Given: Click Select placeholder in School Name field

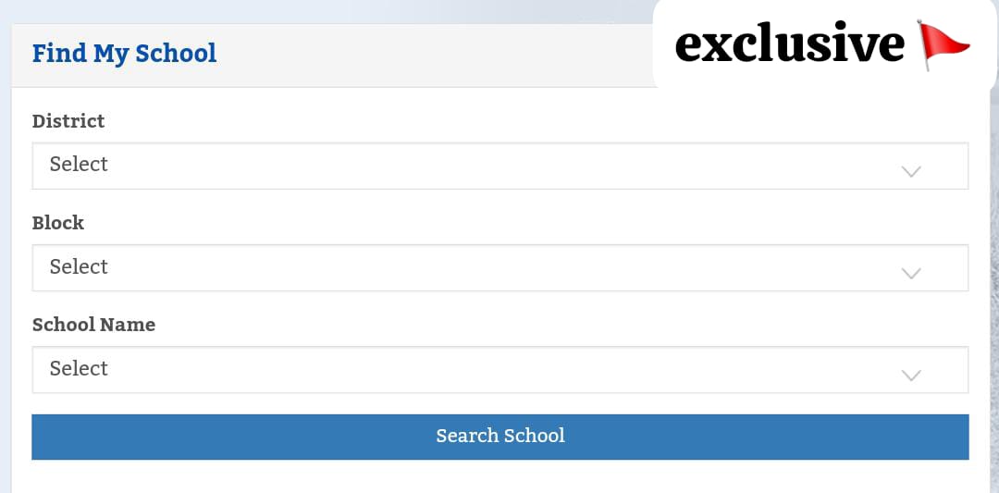Looking at the screenshot, I should coord(79,368).
